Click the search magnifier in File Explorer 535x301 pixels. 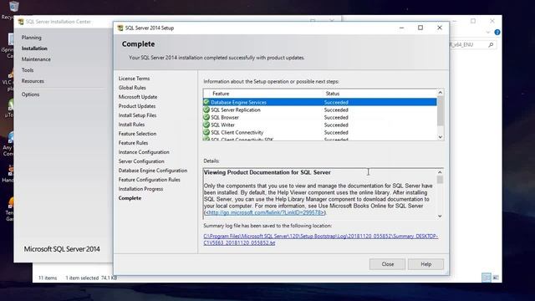coord(491,44)
